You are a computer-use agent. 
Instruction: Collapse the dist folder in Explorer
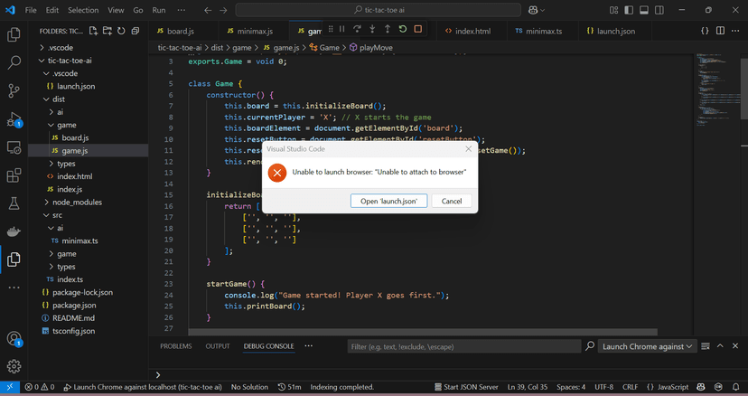pos(58,99)
